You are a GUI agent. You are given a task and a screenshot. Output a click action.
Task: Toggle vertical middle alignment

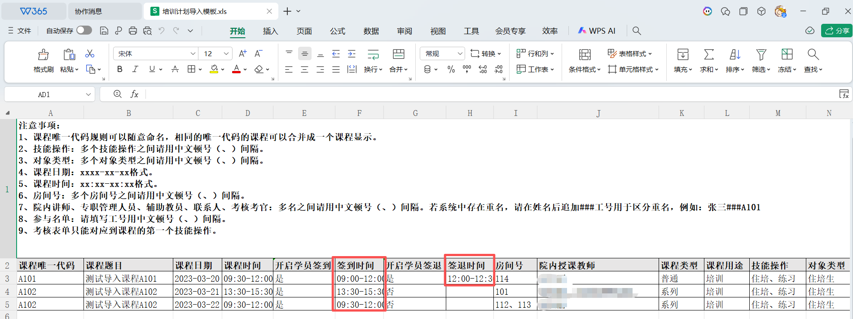pos(305,54)
